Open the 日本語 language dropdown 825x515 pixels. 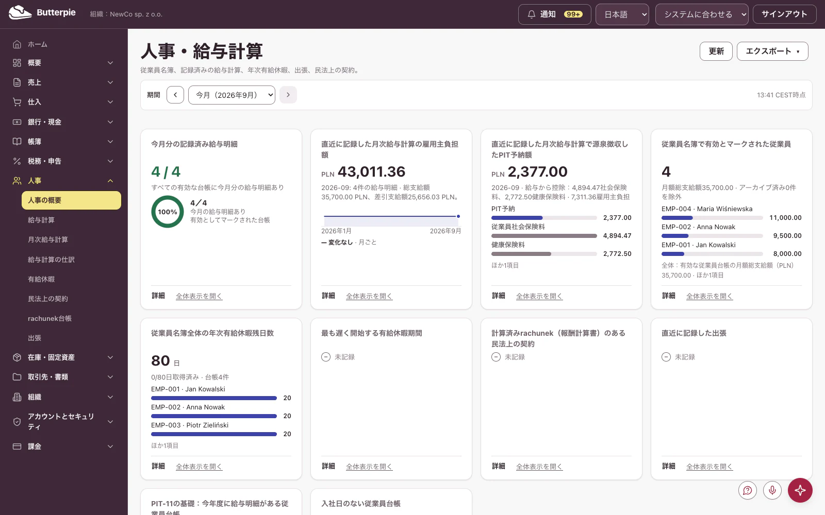pos(622,14)
